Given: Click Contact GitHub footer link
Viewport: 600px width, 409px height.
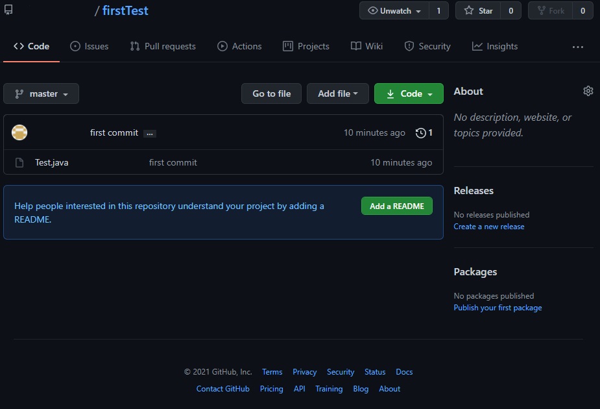Looking at the screenshot, I should coord(222,389).
